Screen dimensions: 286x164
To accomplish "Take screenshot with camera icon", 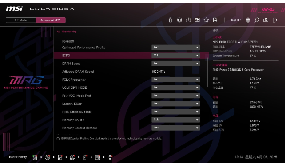I will (x=266, y=20).
